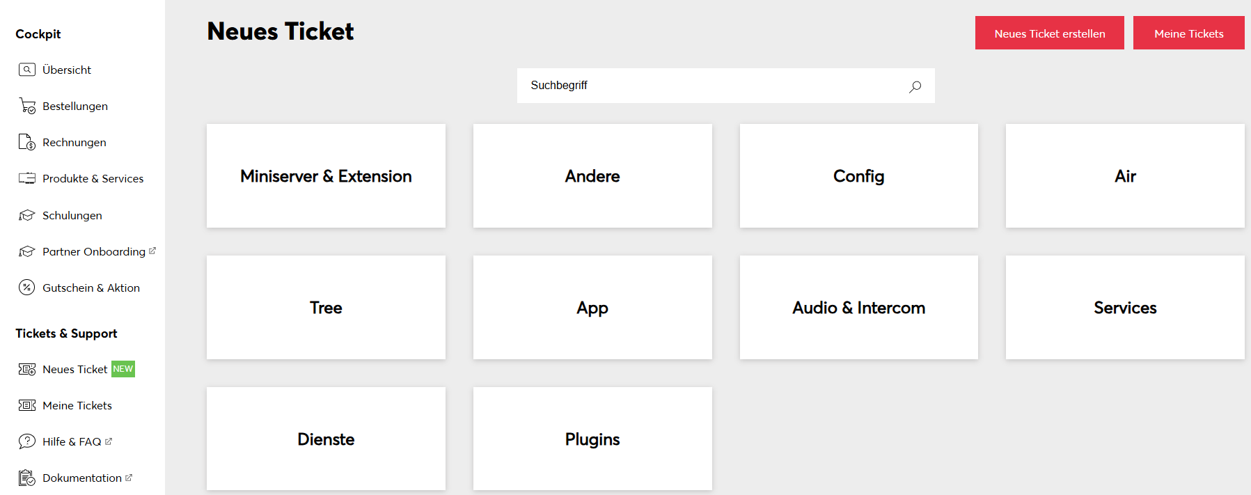Choose the Audio & Intercom category card
Screen dimensions: 1251x495
858,308
